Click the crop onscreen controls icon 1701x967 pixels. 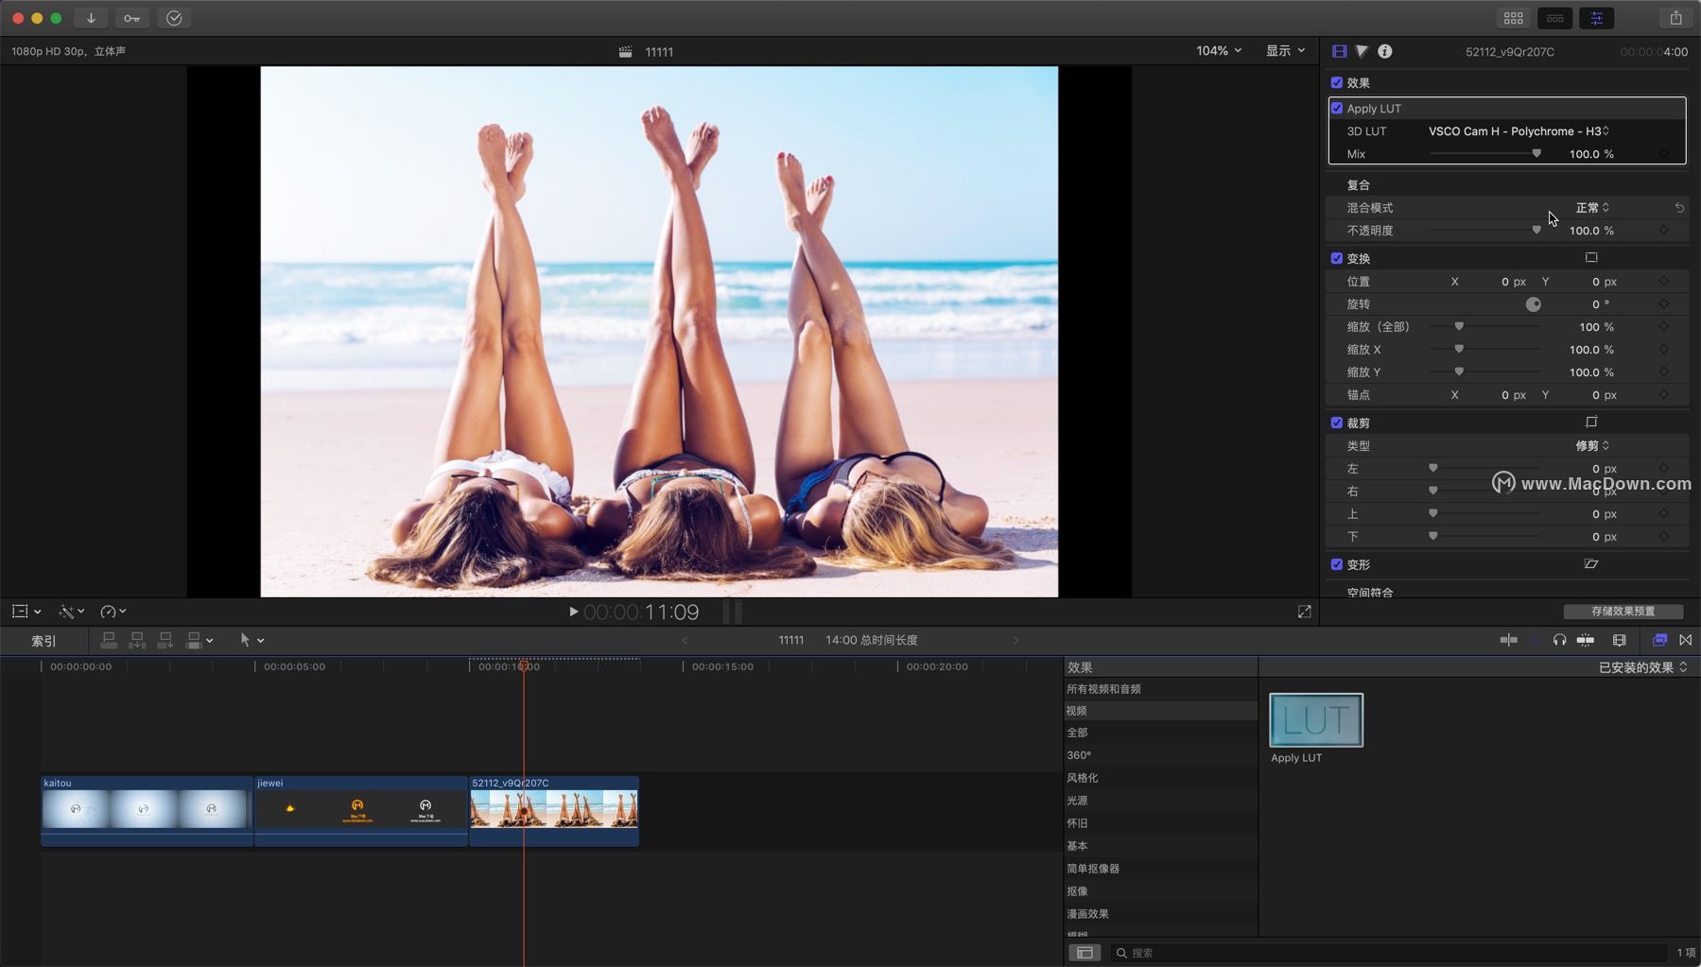tap(1591, 422)
